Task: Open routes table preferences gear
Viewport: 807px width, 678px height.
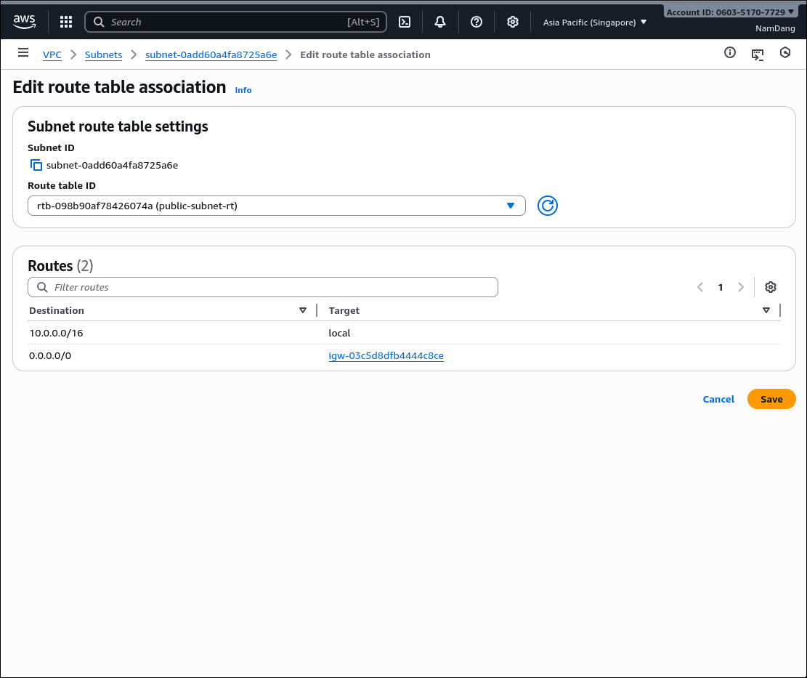Action: (x=771, y=287)
